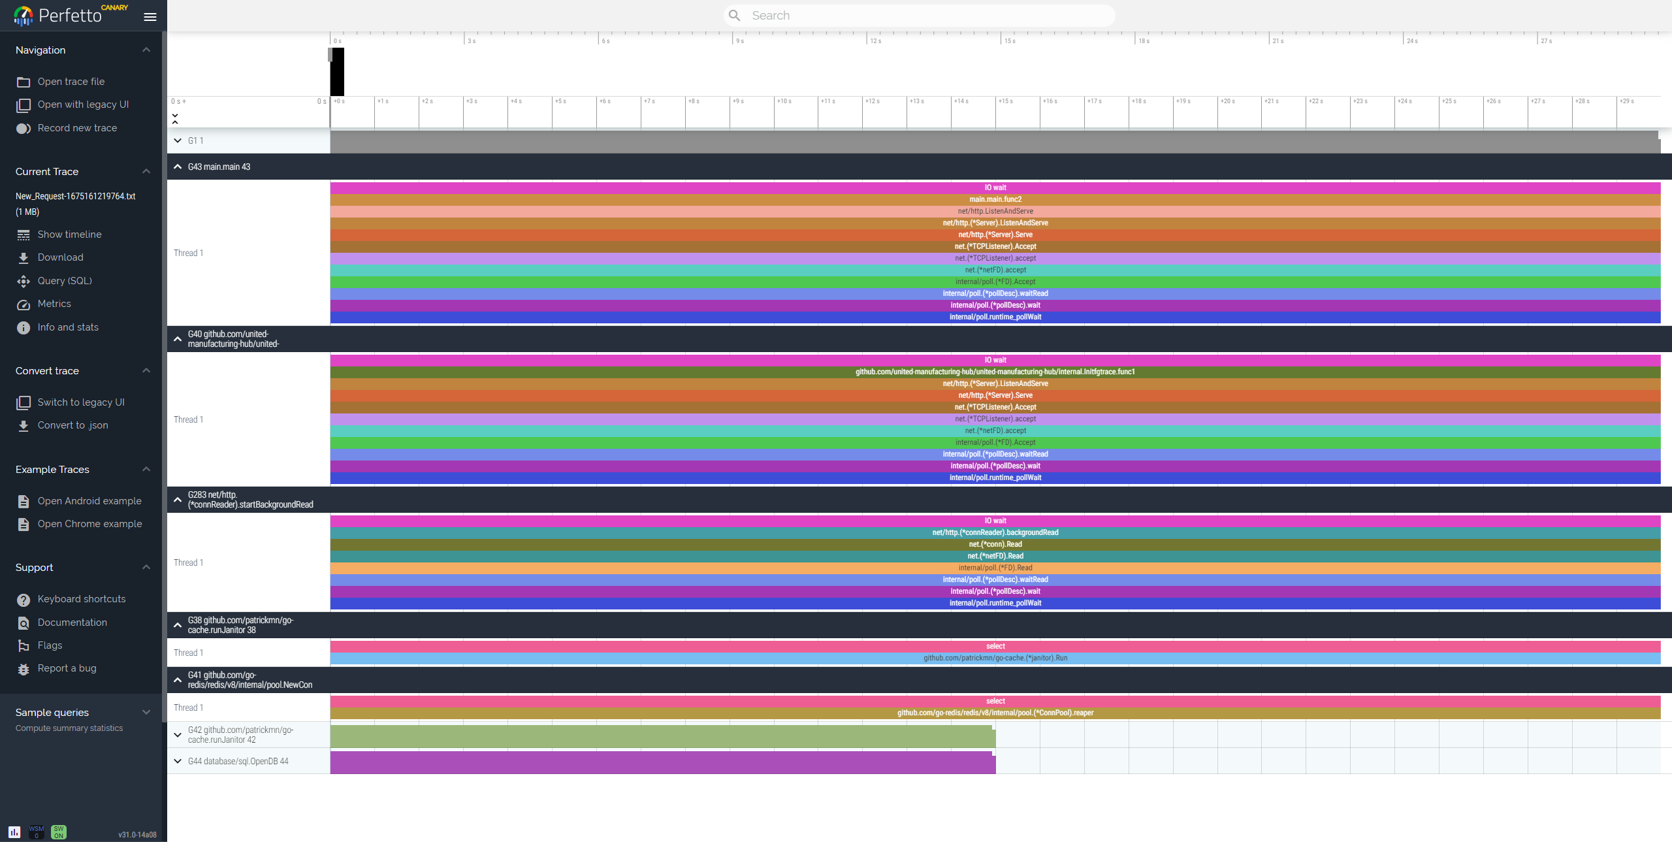The image size is (1672, 842).
Task: Click the Query (SQL) icon
Action: pyautogui.click(x=24, y=282)
